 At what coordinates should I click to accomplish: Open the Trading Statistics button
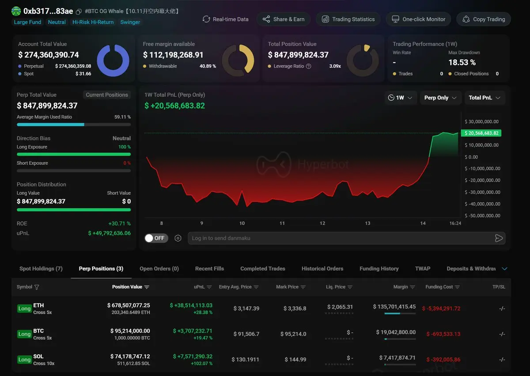(348, 19)
